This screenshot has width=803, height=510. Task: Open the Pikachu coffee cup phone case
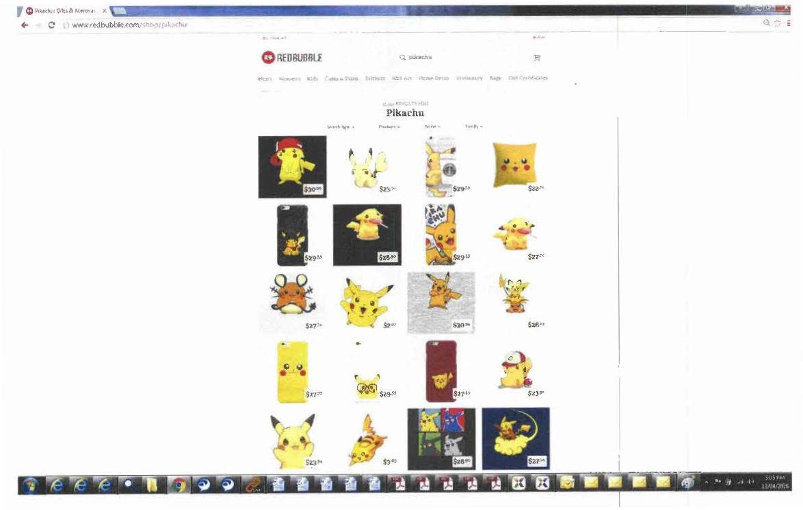[x=441, y=167]
